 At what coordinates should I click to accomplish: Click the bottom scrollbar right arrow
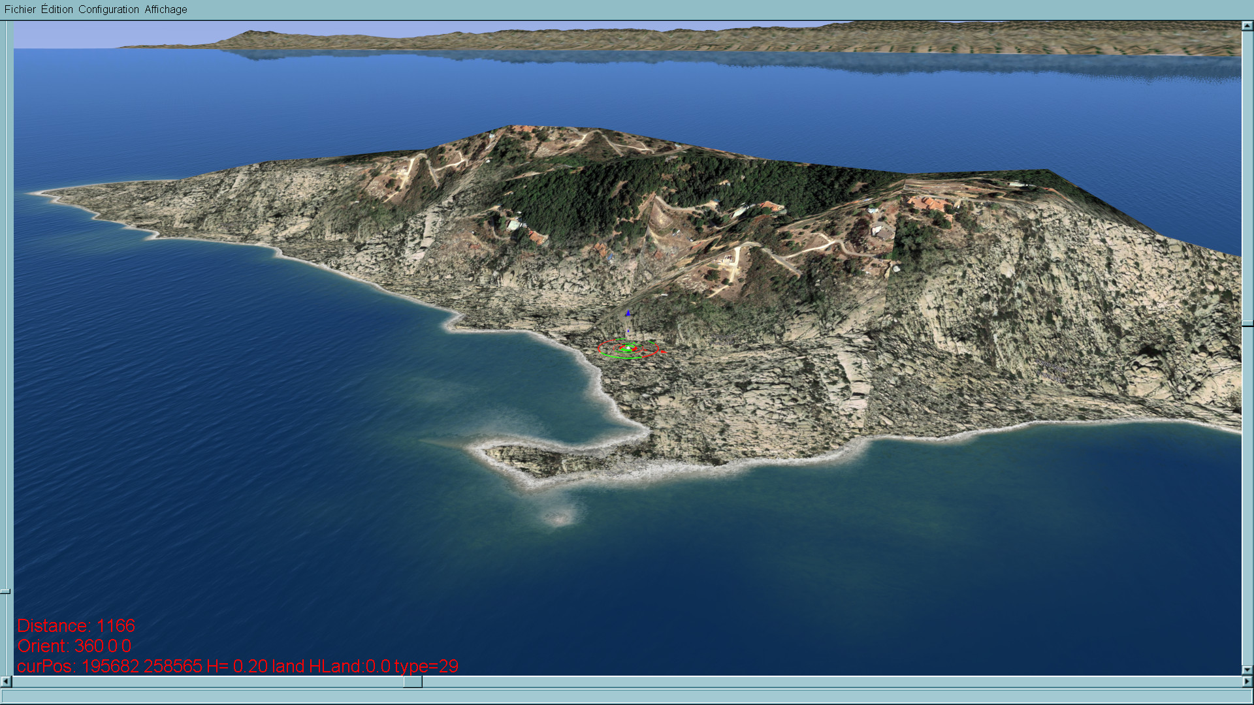[x=1247, y=681]
